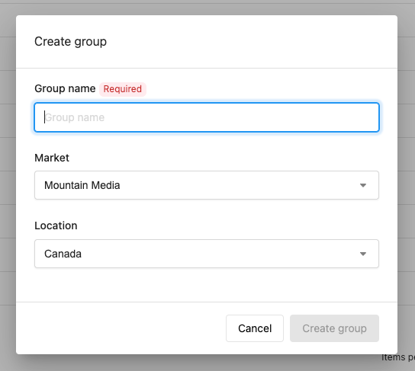415x371 pixels.
Task: Open the Location dropdown showing Canada
Action: pos(207,254)
